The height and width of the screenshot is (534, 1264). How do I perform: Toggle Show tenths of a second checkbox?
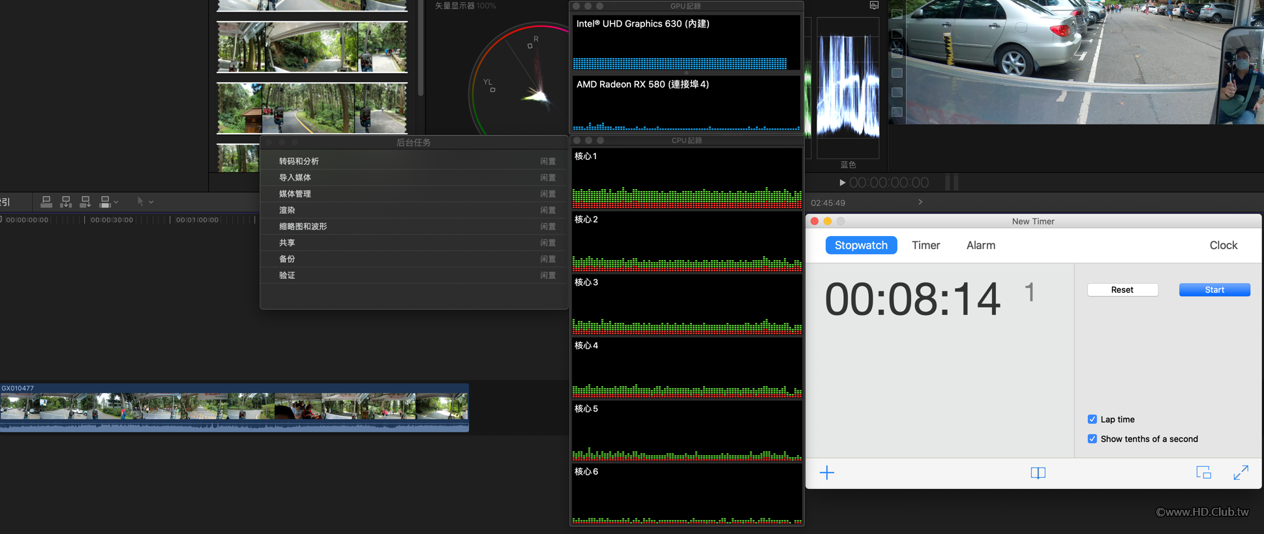tap(1092, 439)
